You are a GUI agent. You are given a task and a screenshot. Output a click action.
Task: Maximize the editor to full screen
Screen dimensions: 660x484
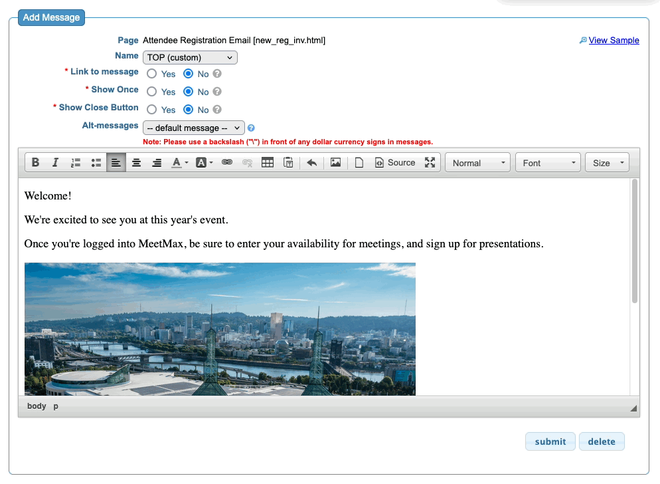pos(430,163)
